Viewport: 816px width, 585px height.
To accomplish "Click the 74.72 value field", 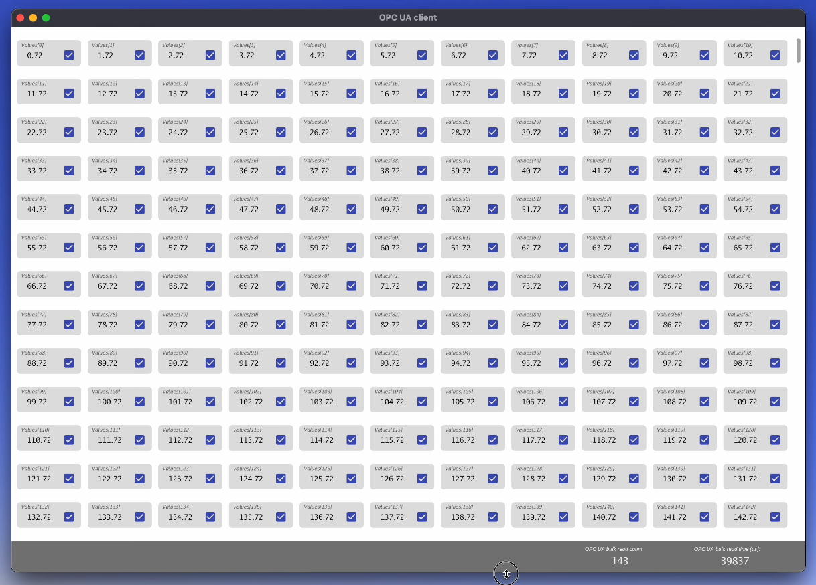I will 602,286.
